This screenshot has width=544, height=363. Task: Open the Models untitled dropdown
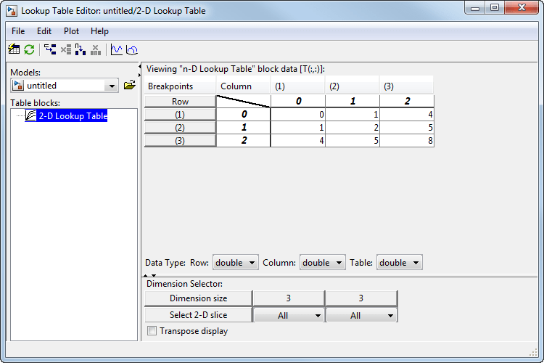65,86
